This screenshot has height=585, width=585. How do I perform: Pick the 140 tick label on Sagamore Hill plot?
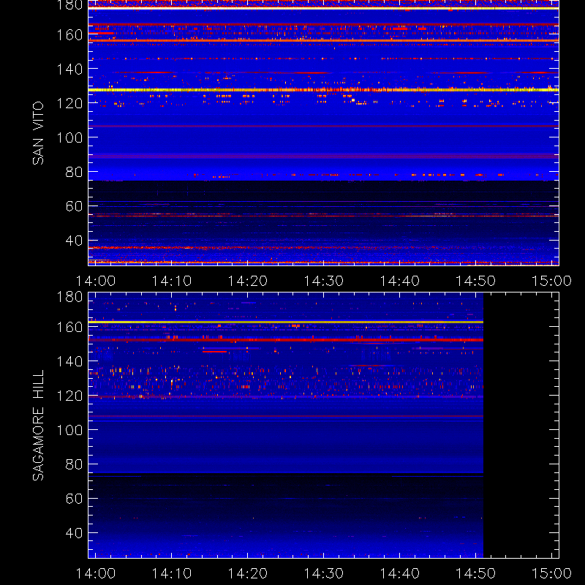[x=69, y=361]
